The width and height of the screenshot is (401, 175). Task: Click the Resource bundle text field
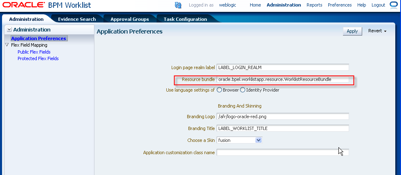282,79
